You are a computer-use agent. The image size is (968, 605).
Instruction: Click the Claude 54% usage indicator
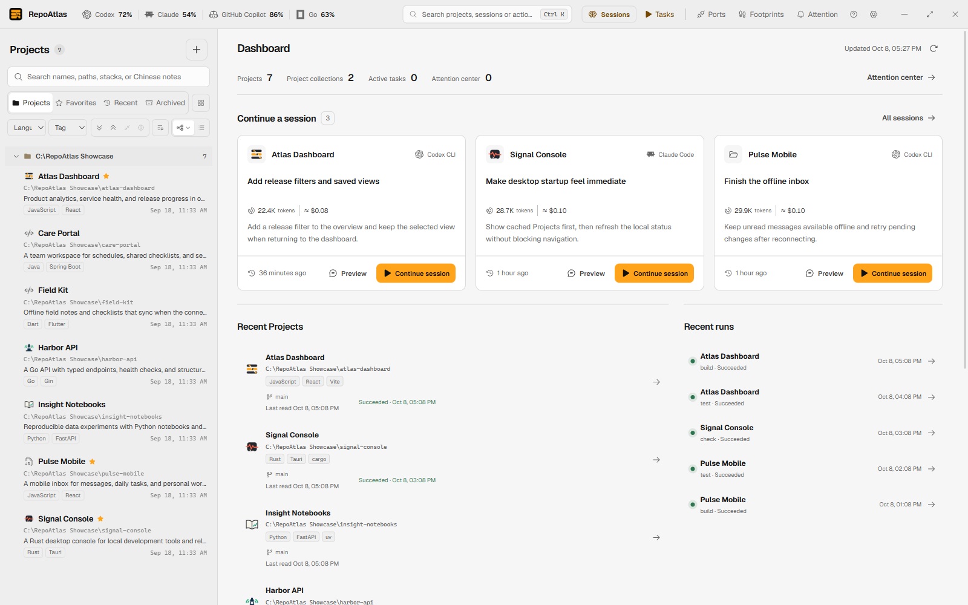171,15
